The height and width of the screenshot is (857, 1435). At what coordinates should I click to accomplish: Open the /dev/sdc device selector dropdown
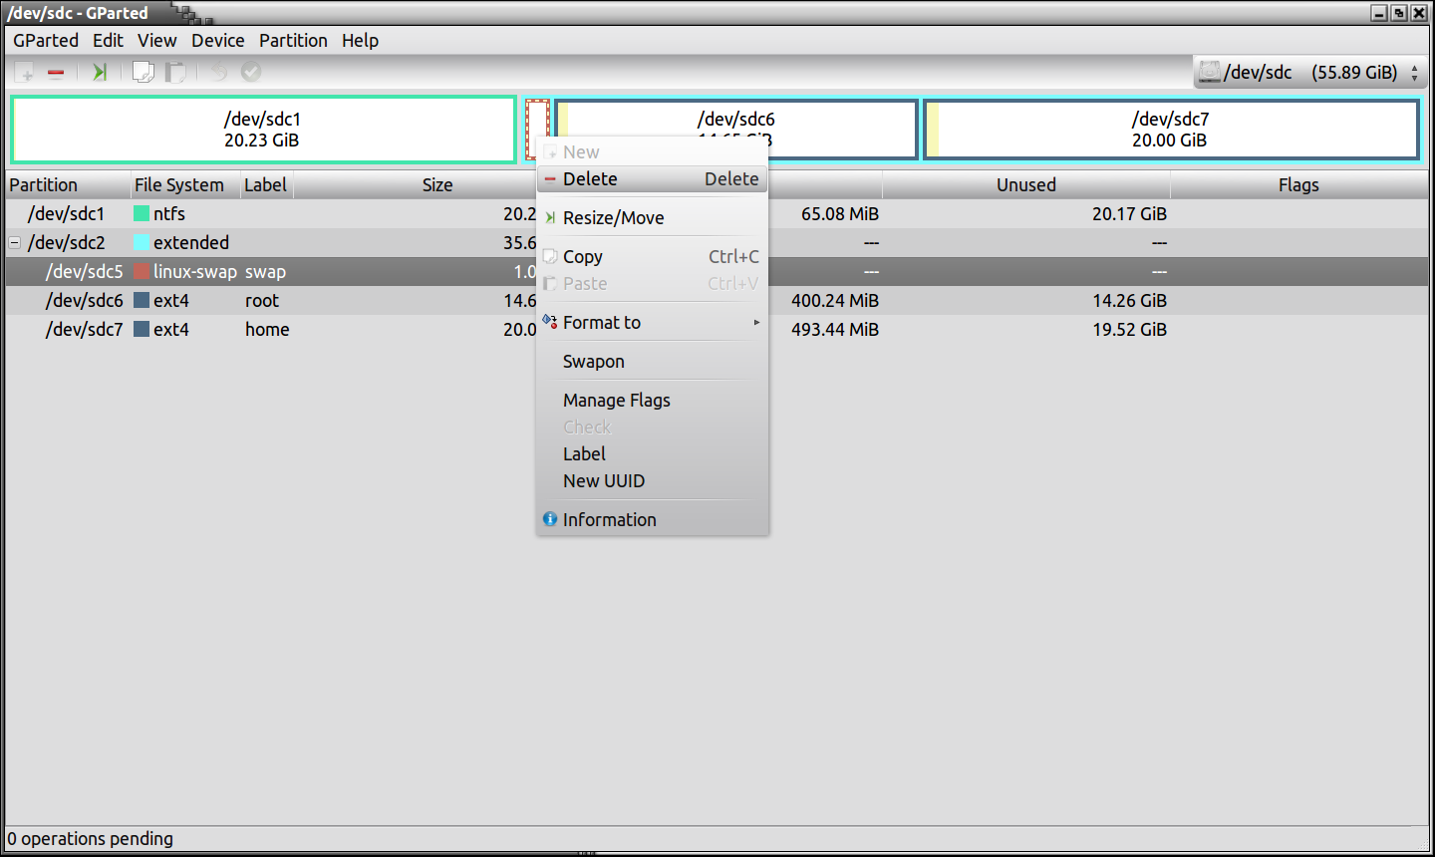pyautogui.click(x=1310, y=72)
